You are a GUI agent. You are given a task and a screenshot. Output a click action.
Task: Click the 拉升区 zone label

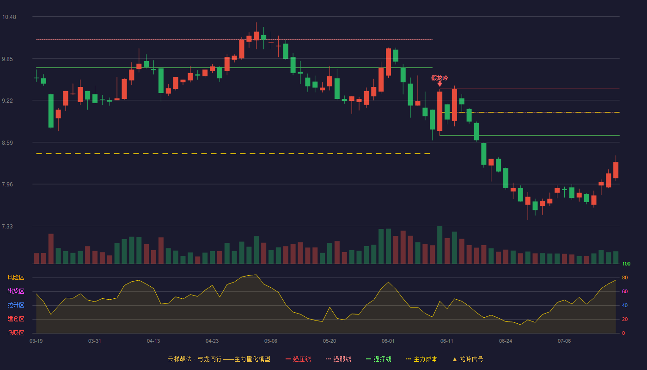coord(16,305)
